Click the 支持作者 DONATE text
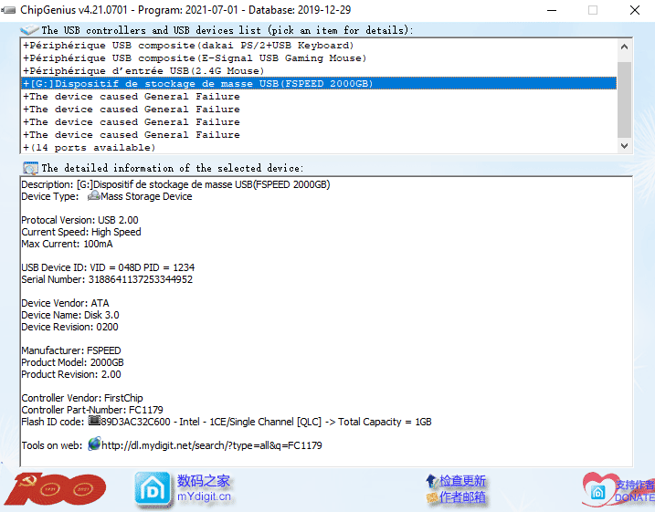Image resolution: width=655 pixels, height=512 pixels. (x=635, y=491)
